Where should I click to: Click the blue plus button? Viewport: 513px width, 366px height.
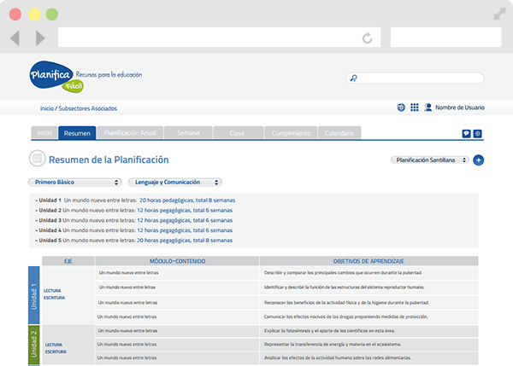point(479,160)
